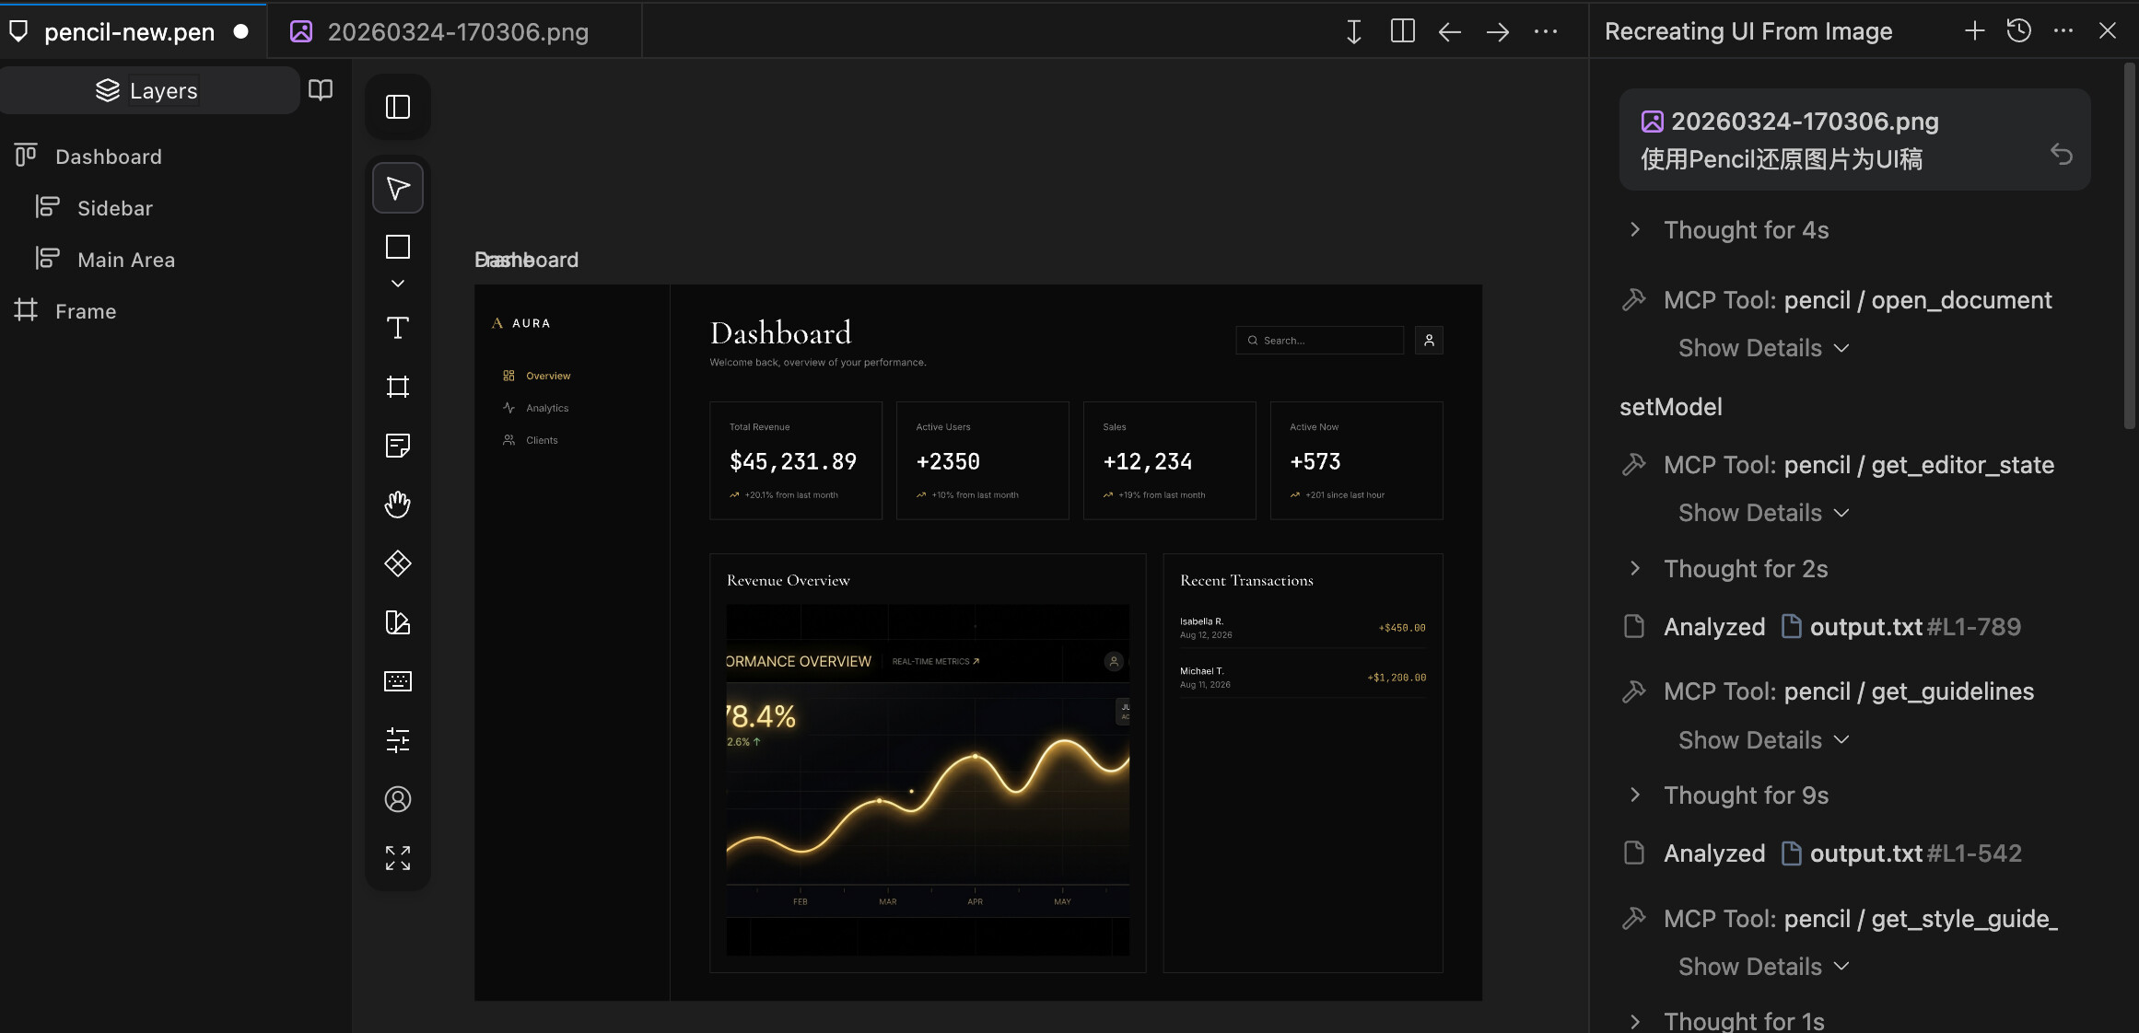This screenshot has width=2139, height=1033.
Task: Open output.txt #L1-542 file link
Action: coord(1901,853)
